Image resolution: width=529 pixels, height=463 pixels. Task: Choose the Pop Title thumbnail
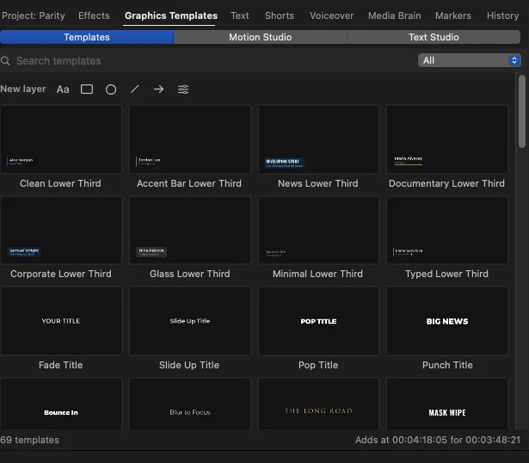[318, 321]
